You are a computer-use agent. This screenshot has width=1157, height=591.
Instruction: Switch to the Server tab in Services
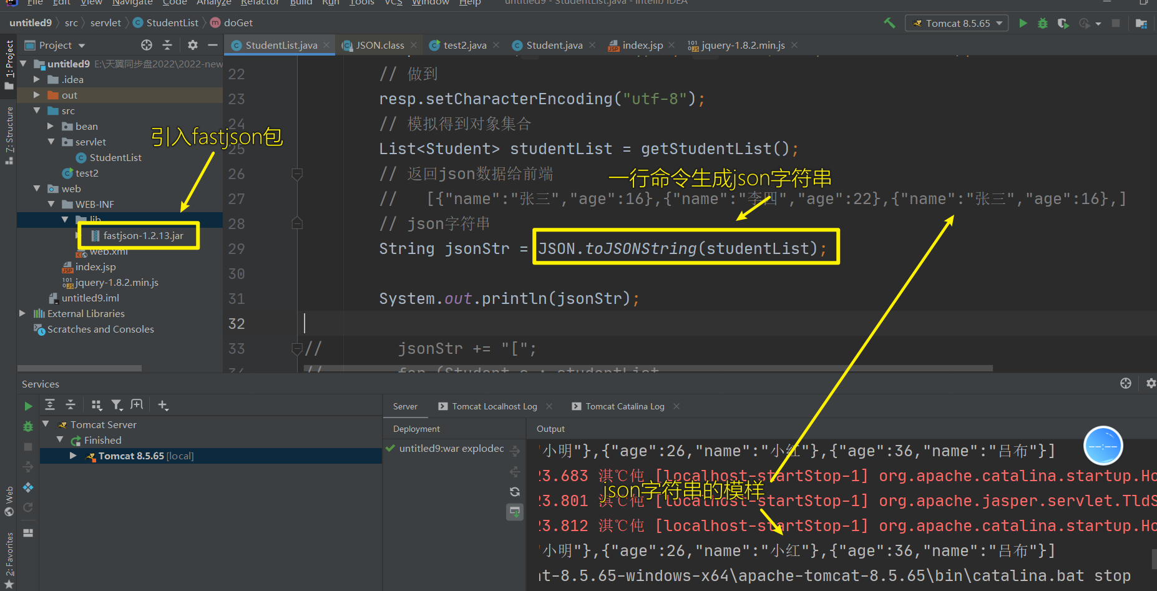405,406
